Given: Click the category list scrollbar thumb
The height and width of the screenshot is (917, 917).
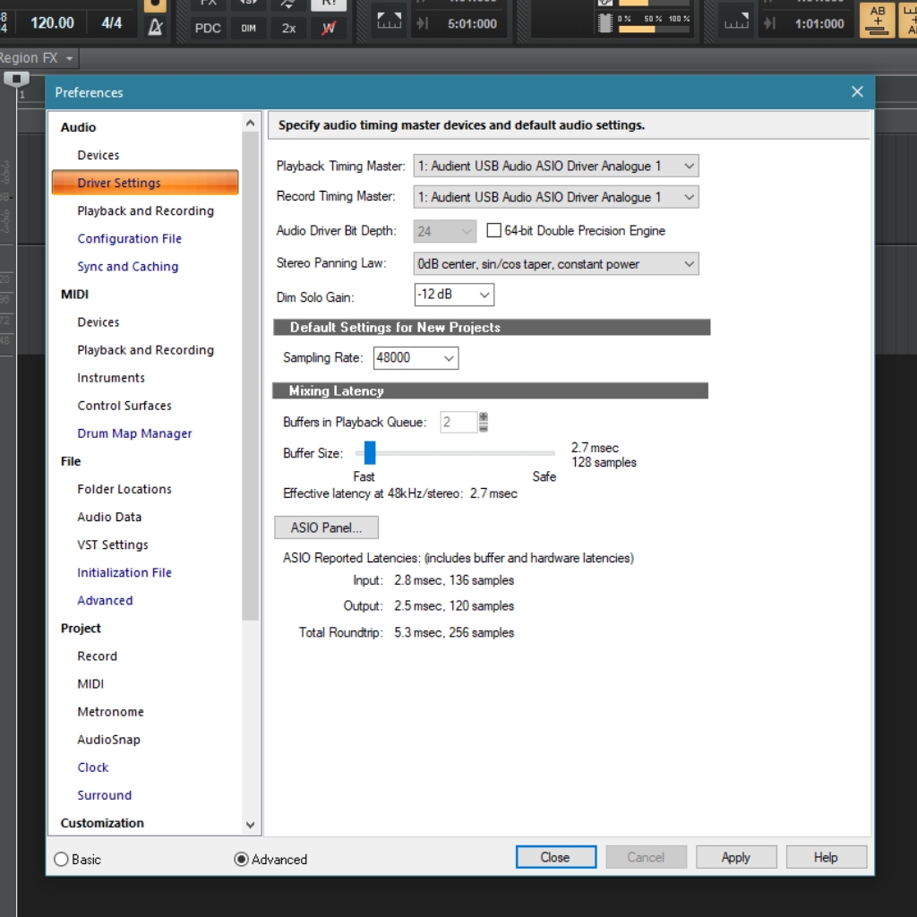Looking at the screenshot, I should point(251,376).
